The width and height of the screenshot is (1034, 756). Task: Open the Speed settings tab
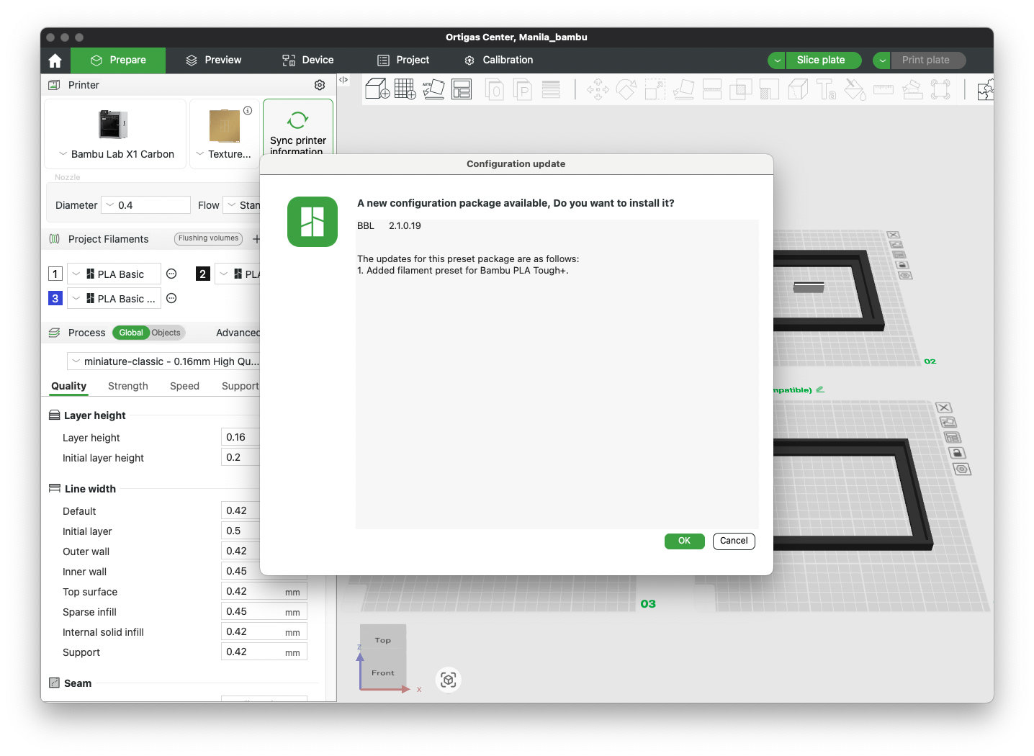(184, 386)
